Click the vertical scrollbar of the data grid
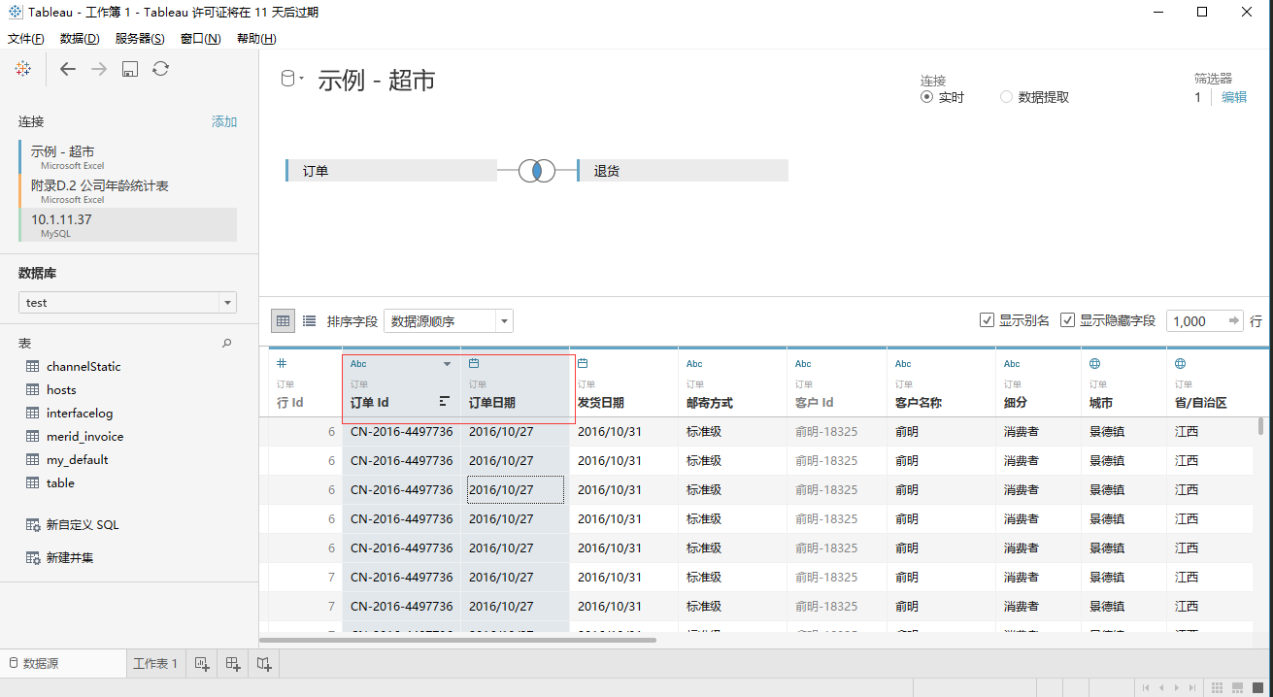 click(x=1261, y=426)
